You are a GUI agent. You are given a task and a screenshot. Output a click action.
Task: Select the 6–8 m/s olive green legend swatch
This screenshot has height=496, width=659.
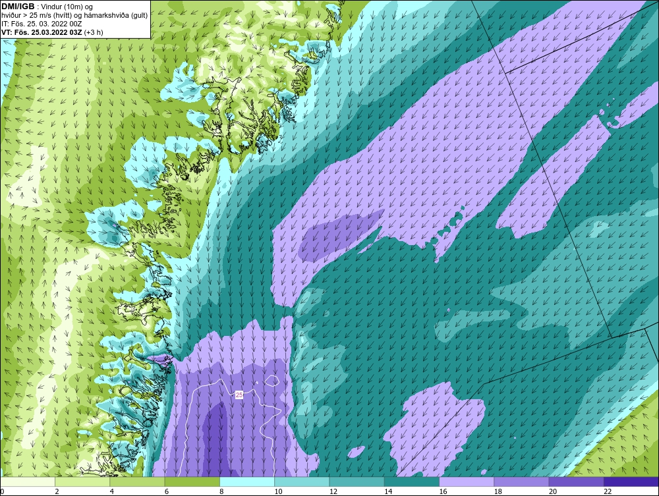[192, 482]
